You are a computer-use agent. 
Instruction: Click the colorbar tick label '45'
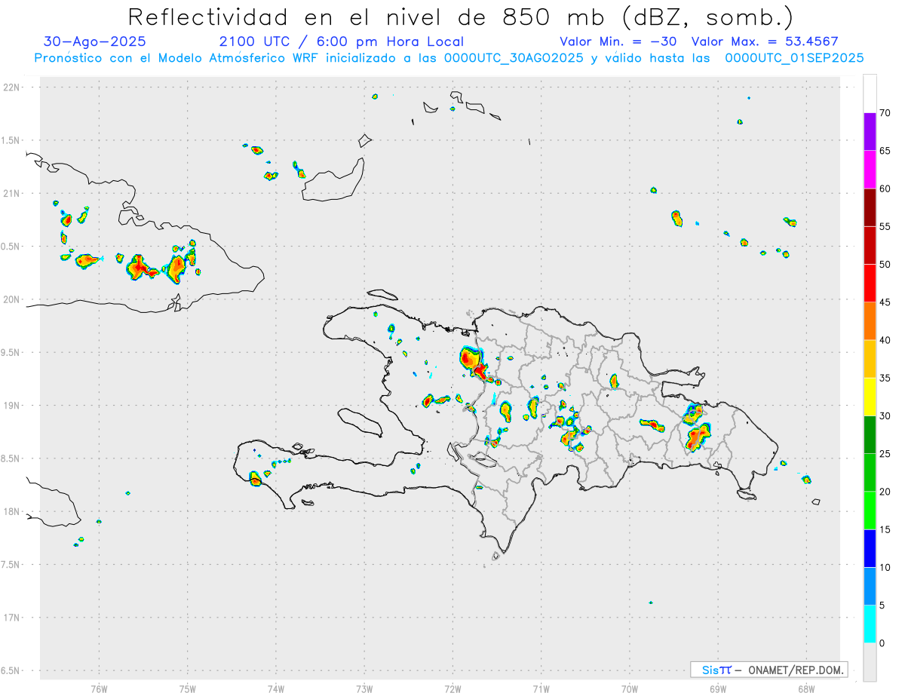pos(885,302)
